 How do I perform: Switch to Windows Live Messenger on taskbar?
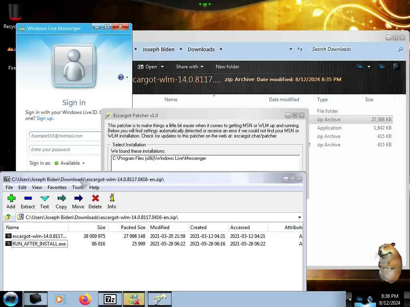[134, 299]
